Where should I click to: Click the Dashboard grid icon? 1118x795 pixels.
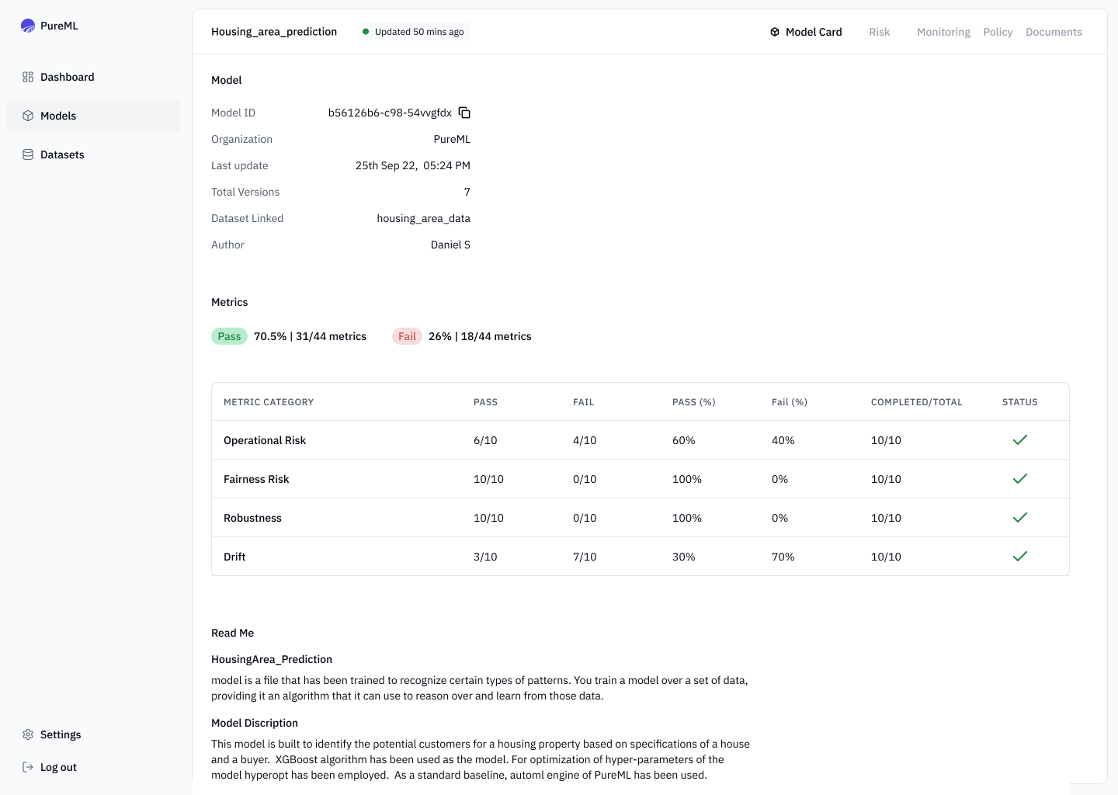pyautogui.click(x=28, y=77)
